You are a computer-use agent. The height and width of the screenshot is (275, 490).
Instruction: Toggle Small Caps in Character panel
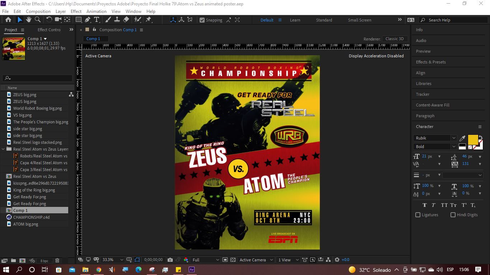click(453, 205)
